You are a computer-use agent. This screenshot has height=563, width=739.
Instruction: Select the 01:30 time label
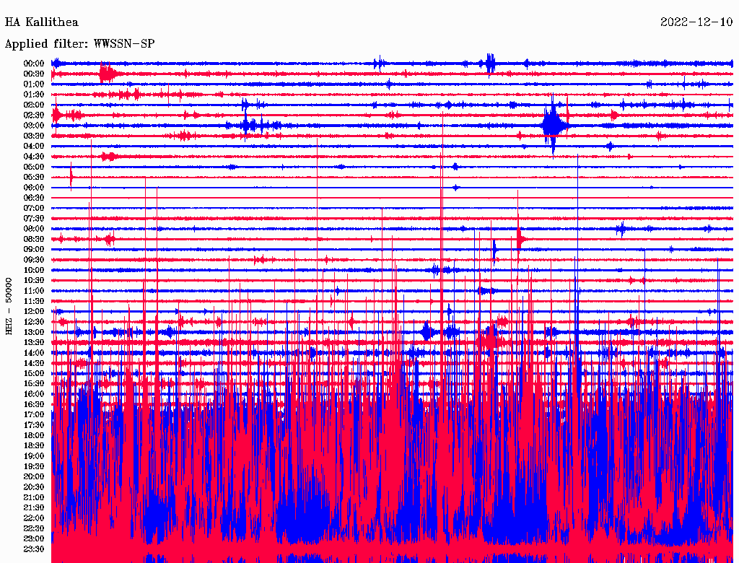[34, 95]
